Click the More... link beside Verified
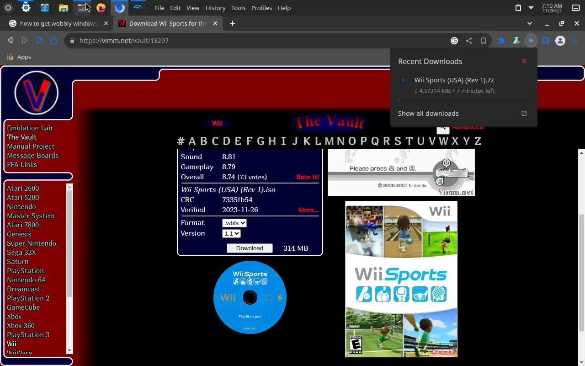 308,210
